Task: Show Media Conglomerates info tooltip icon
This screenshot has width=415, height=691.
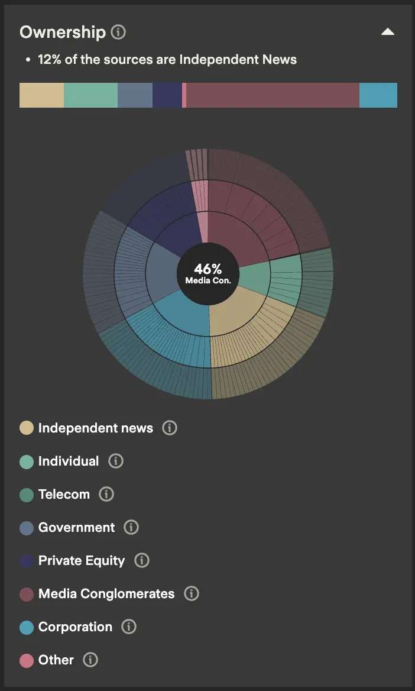Action: pos(192,593)
